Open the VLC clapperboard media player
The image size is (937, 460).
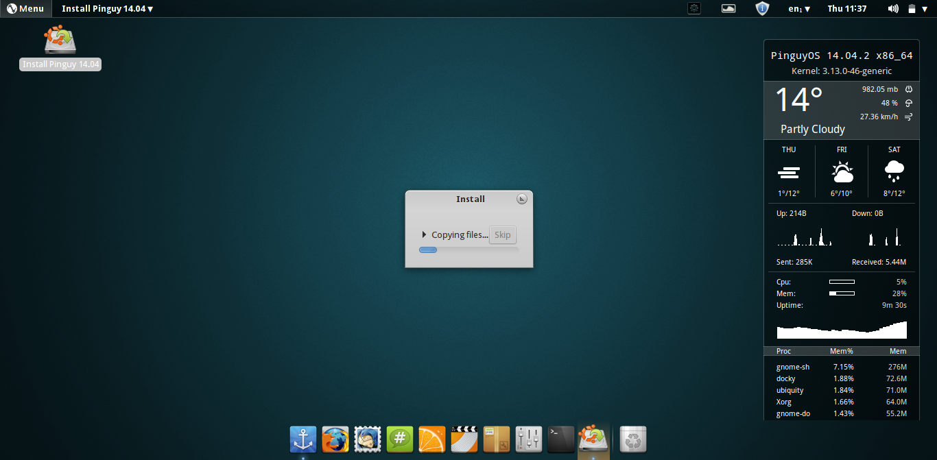pos(464,439)
